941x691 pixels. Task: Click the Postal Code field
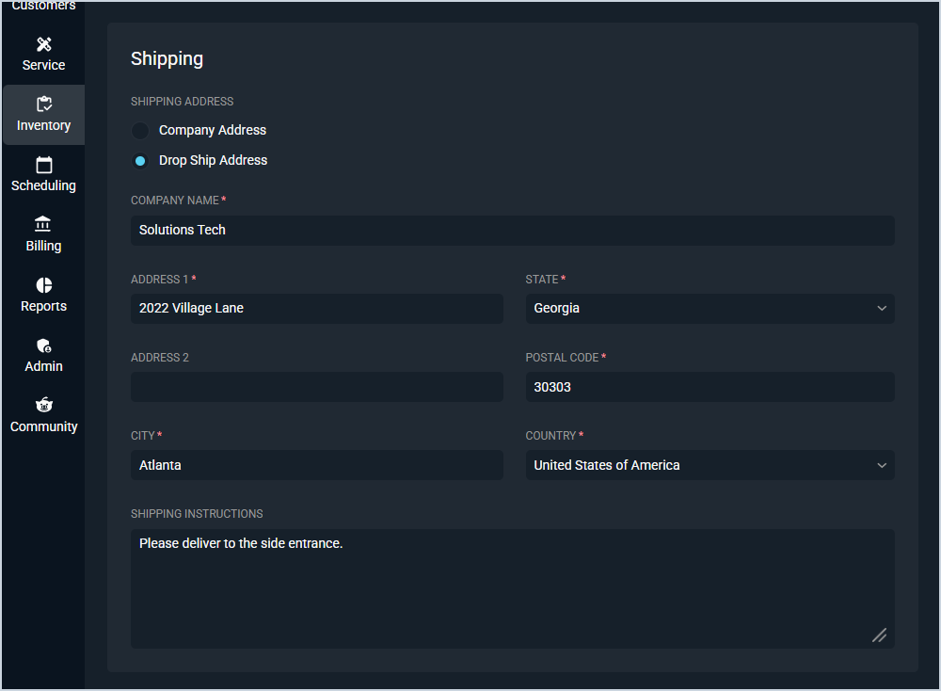(710, 387)
